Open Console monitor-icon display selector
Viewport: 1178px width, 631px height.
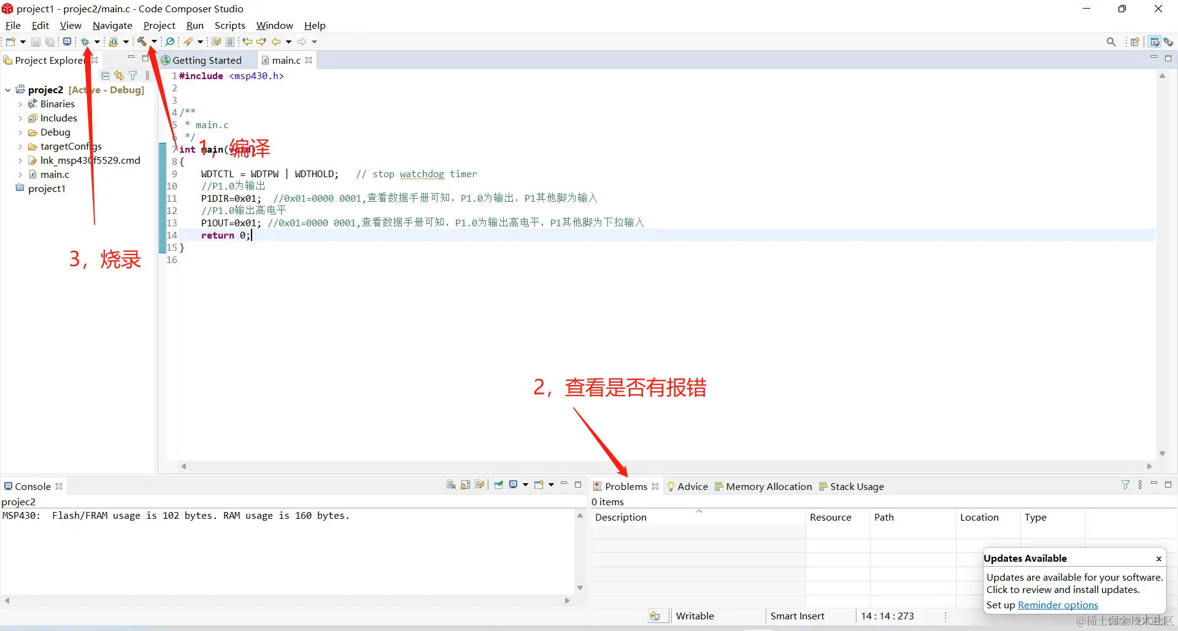[514, 484]
